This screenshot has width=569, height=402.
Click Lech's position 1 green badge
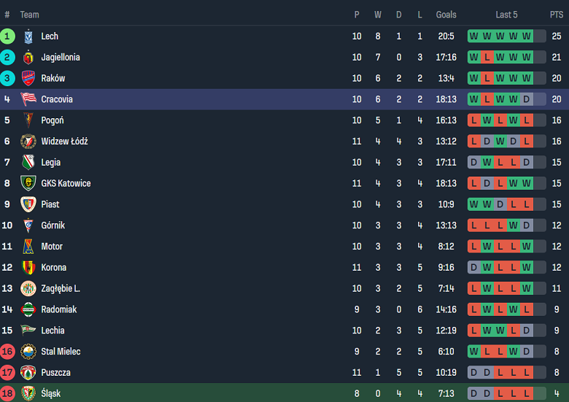coord(7,36)
